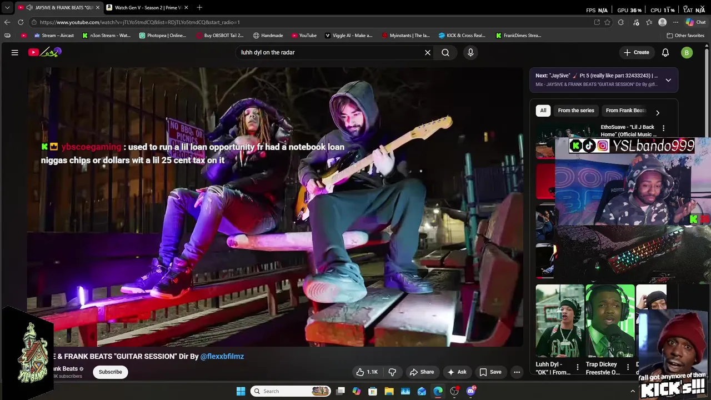This screenshot has height=400, width=711.
Task: Open Discord from the taskbar
Action: [x=471, y=391]
